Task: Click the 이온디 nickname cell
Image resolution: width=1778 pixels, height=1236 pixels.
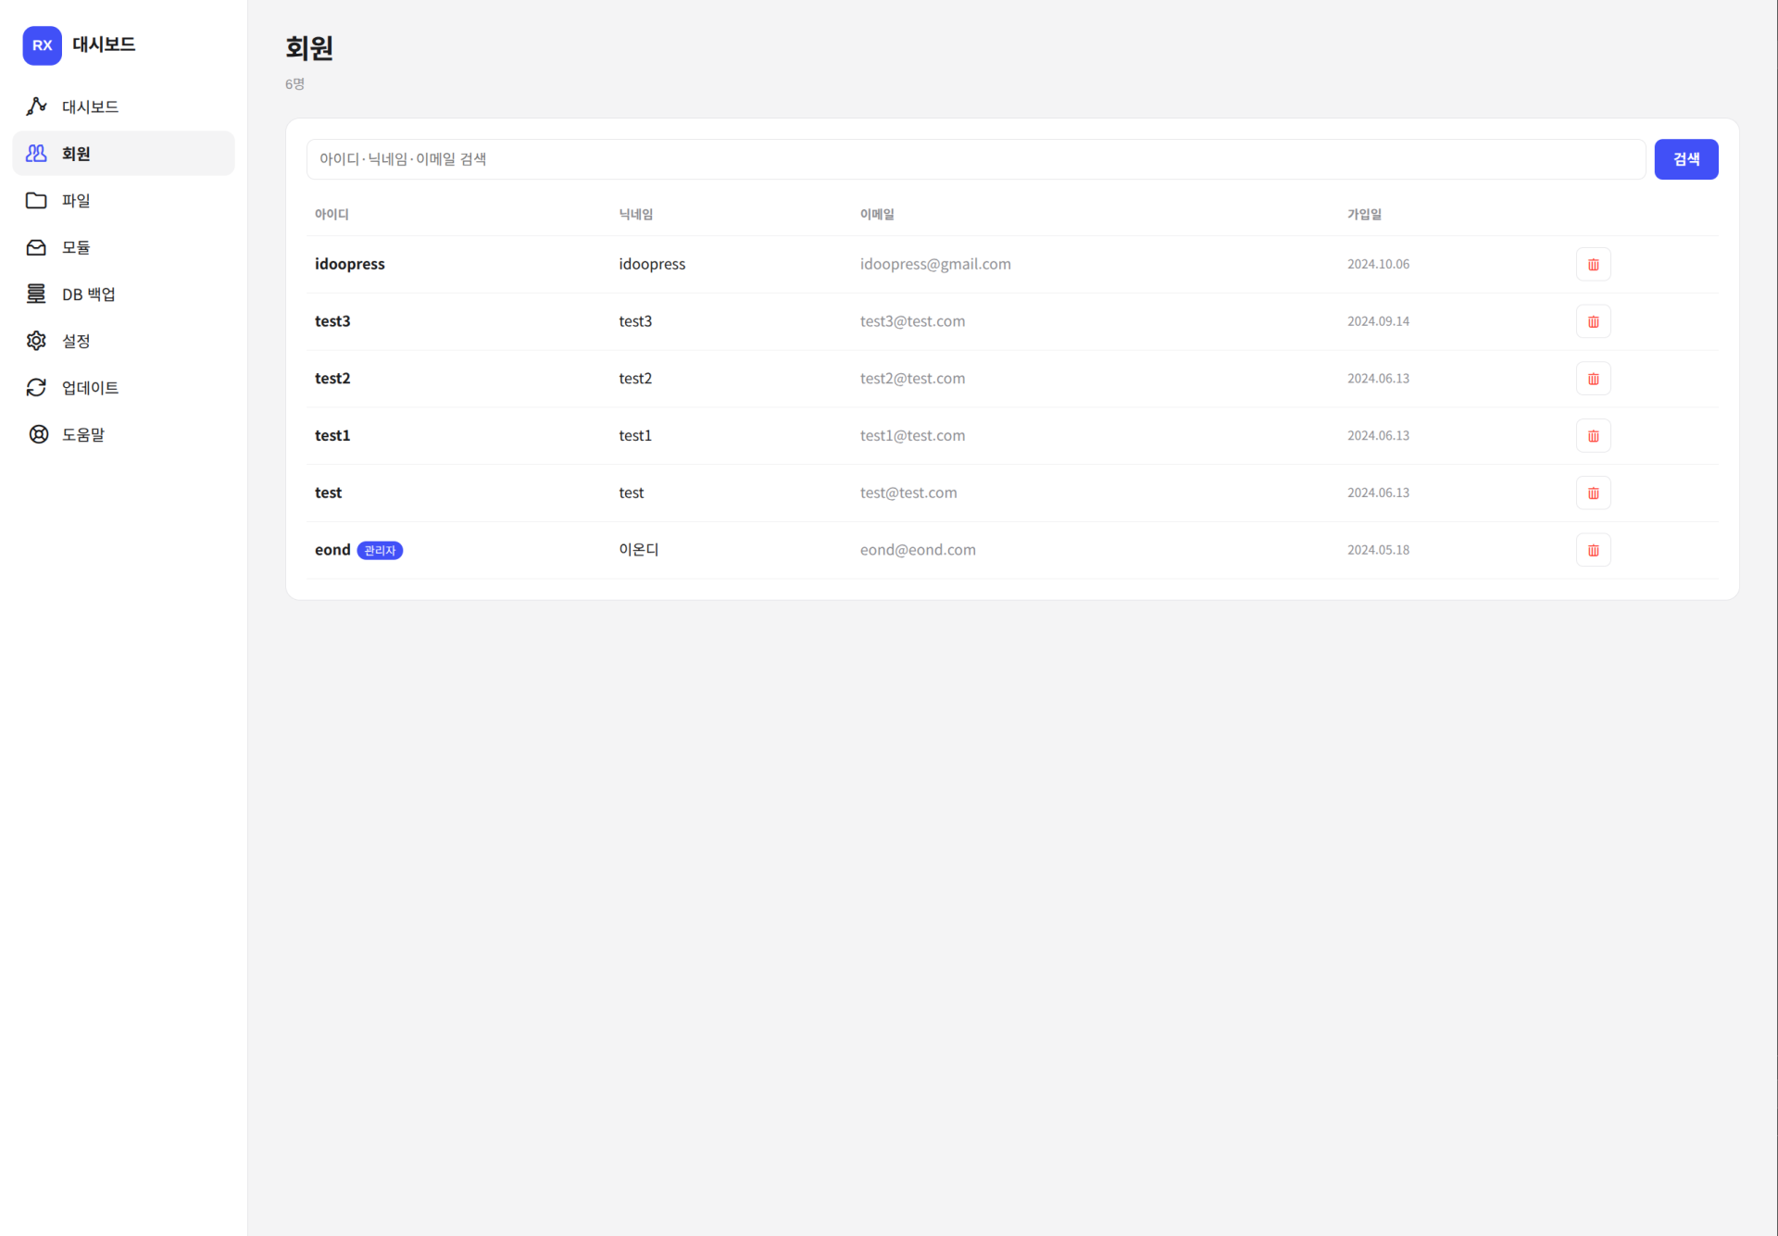Action: [x=639, y=550]
